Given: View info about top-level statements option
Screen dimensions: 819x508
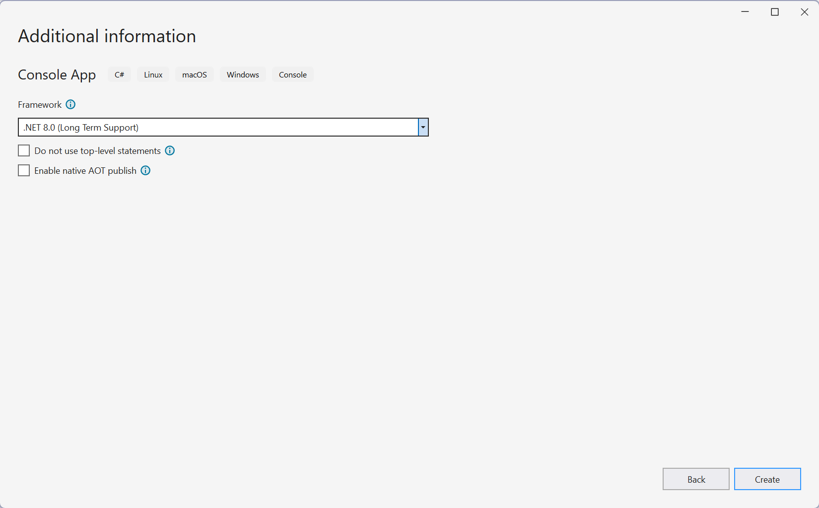Looking at the screenshot, I should point(170,150).
